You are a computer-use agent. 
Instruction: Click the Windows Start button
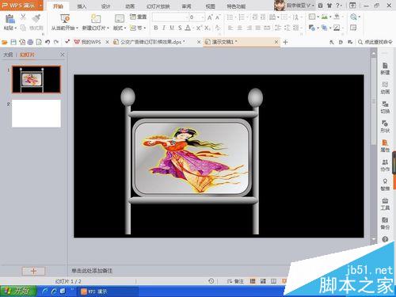point(18,291)
